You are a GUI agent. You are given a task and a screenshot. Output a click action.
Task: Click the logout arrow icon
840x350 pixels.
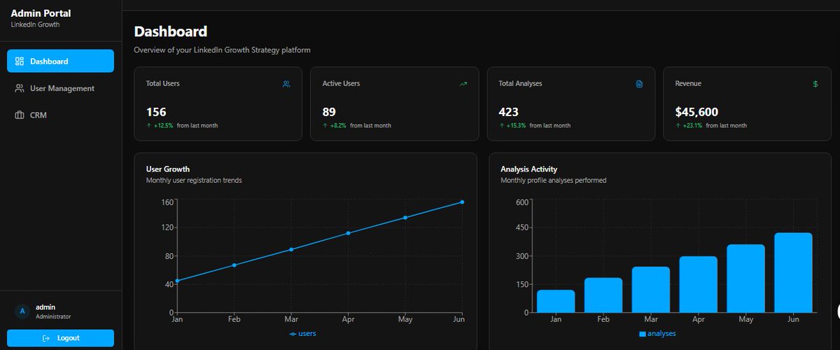click(x=46, y=338)
